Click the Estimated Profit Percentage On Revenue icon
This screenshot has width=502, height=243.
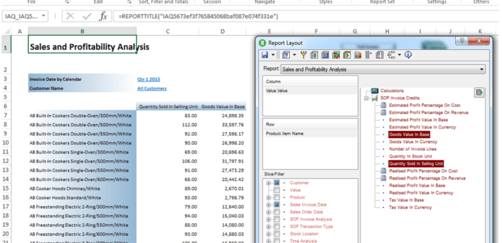[x=383, y=113]
